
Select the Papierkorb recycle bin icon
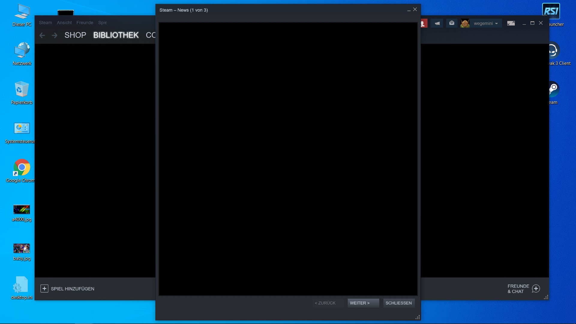point(22,93)
